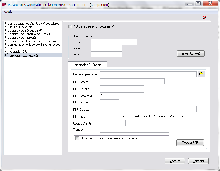The width and height of the screenshot is (220, 171).
Task: Click Testear FTP button
Action: coord(190,143)
